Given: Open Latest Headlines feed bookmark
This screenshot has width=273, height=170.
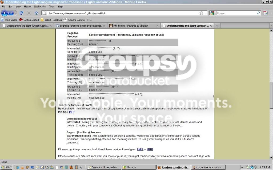Looking at the screenshot, I should tap(51, 20).
